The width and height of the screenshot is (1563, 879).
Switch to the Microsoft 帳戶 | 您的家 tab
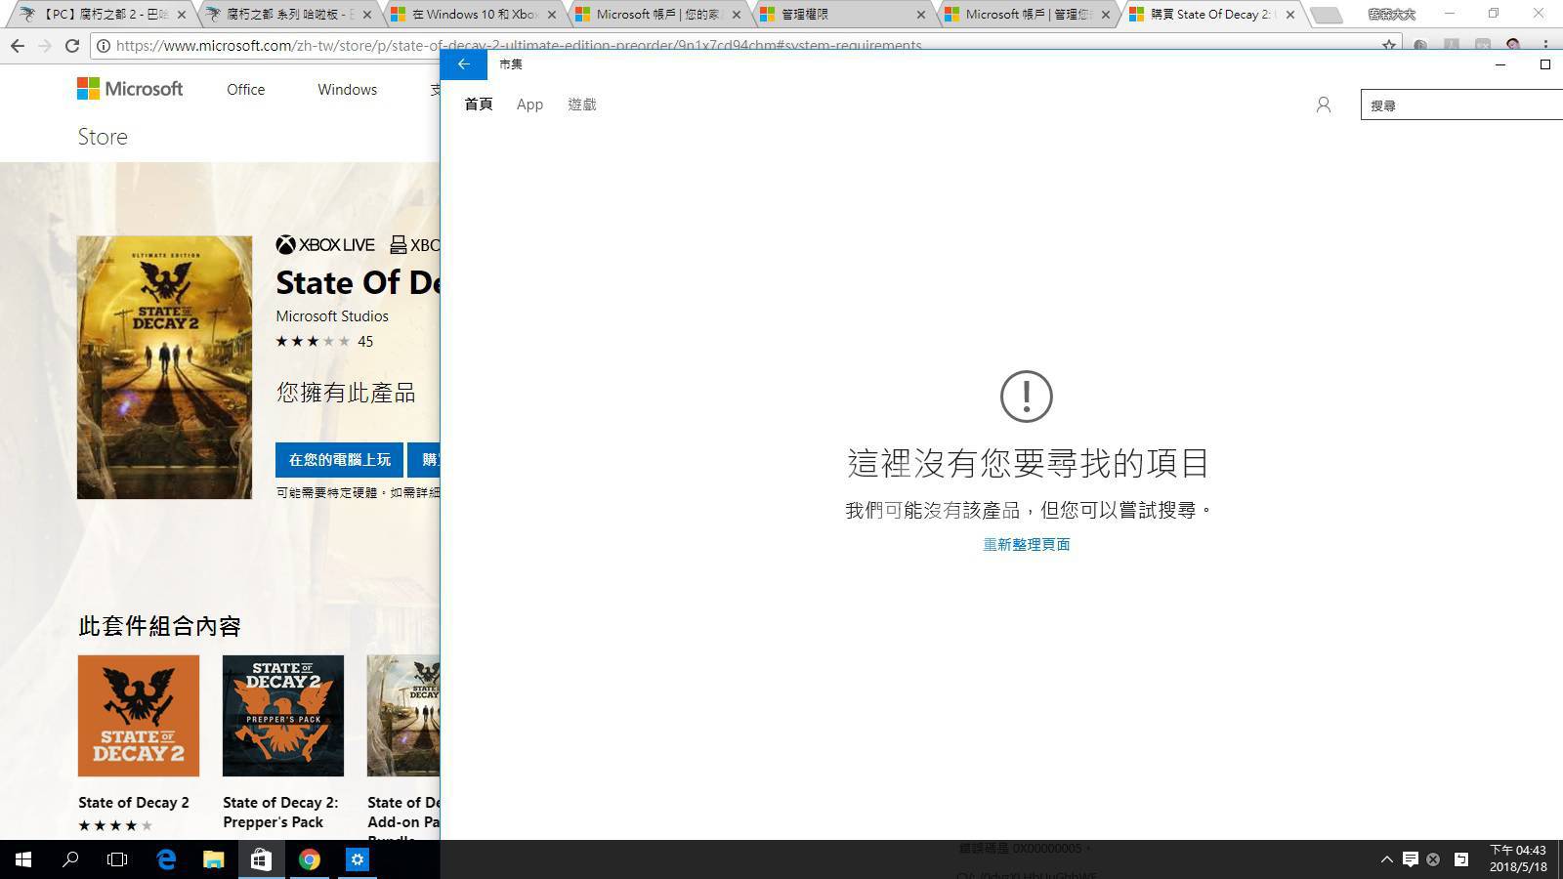(656, 15)
